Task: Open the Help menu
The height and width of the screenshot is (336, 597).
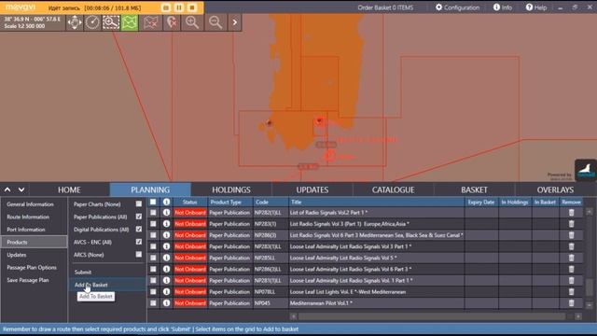Action: [536, 7]
